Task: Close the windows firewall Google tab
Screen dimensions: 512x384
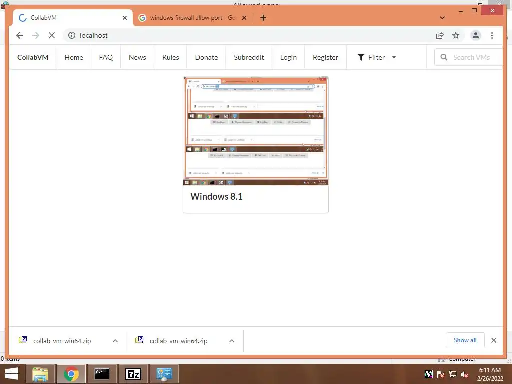Action: coord(244,18)
